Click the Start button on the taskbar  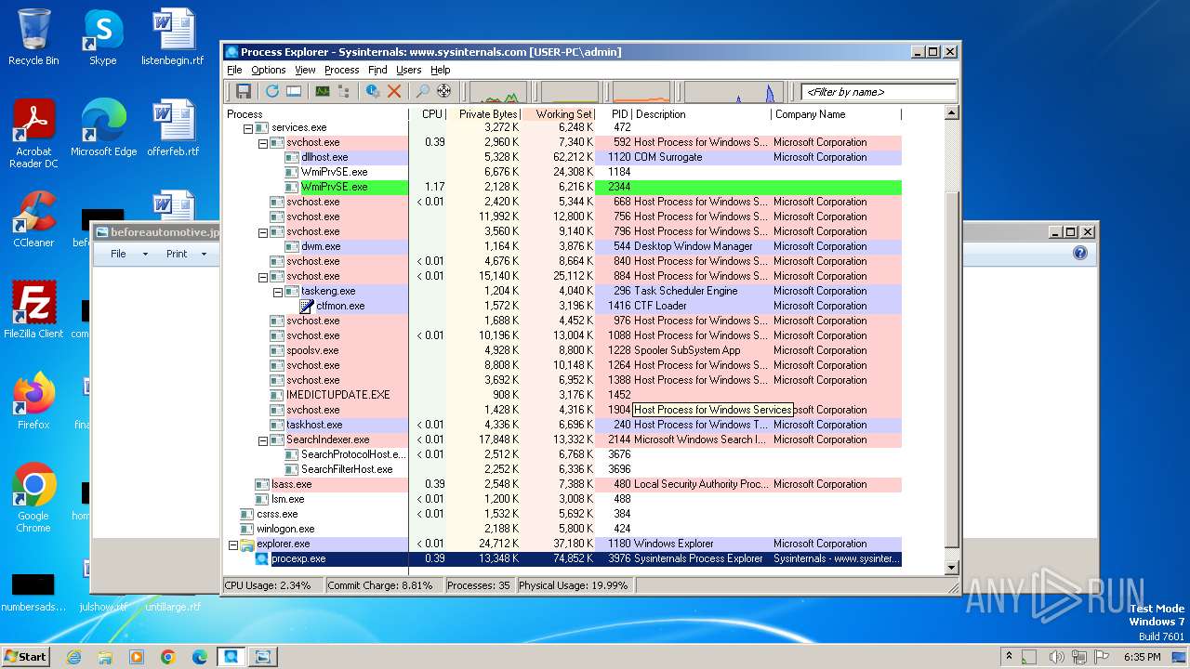click(26, 656)
